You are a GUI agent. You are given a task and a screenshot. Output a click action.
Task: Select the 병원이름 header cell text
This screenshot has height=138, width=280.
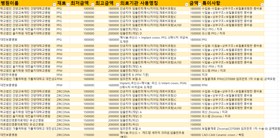coord(10,3)
